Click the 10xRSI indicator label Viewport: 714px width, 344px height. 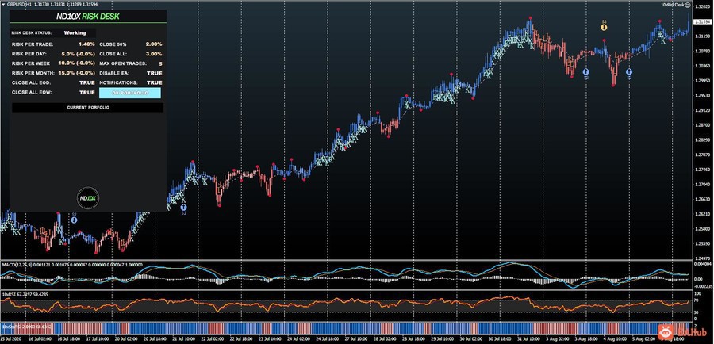click(10, 294)
